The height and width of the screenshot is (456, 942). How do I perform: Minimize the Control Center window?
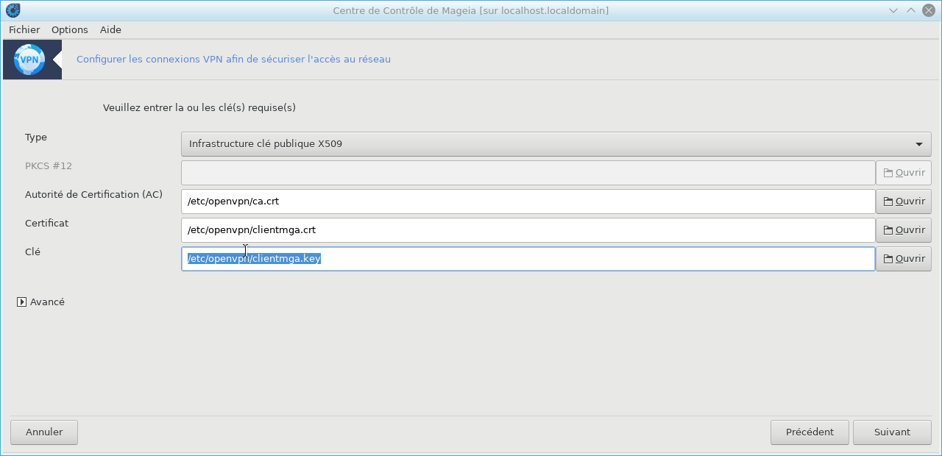pyautogui.click(x=893, y=10)
